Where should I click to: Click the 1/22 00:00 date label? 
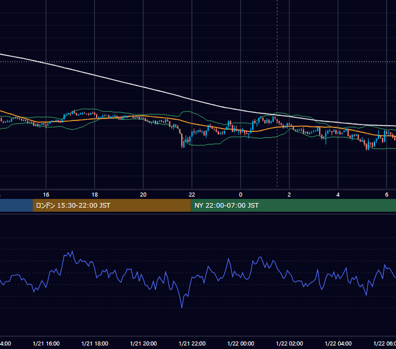coord(241,343)
